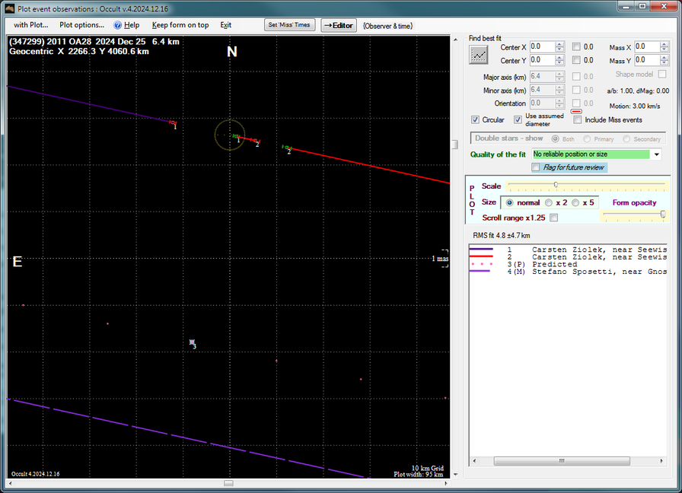Open the 'with Plot...' menu
Screen dimensions: 682x493
(x=31, y=25)
